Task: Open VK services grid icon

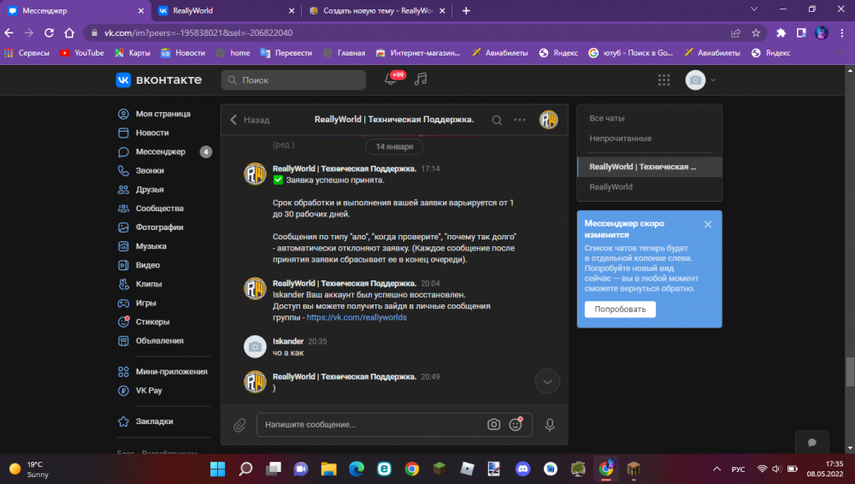Action: click(663, 80)
